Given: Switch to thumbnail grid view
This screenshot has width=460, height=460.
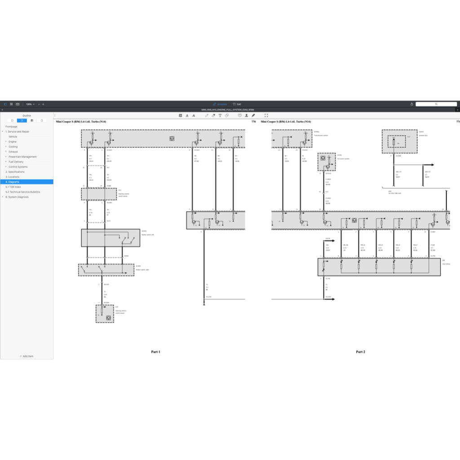Looking at the screenshot, I should [x=11, y=104].
